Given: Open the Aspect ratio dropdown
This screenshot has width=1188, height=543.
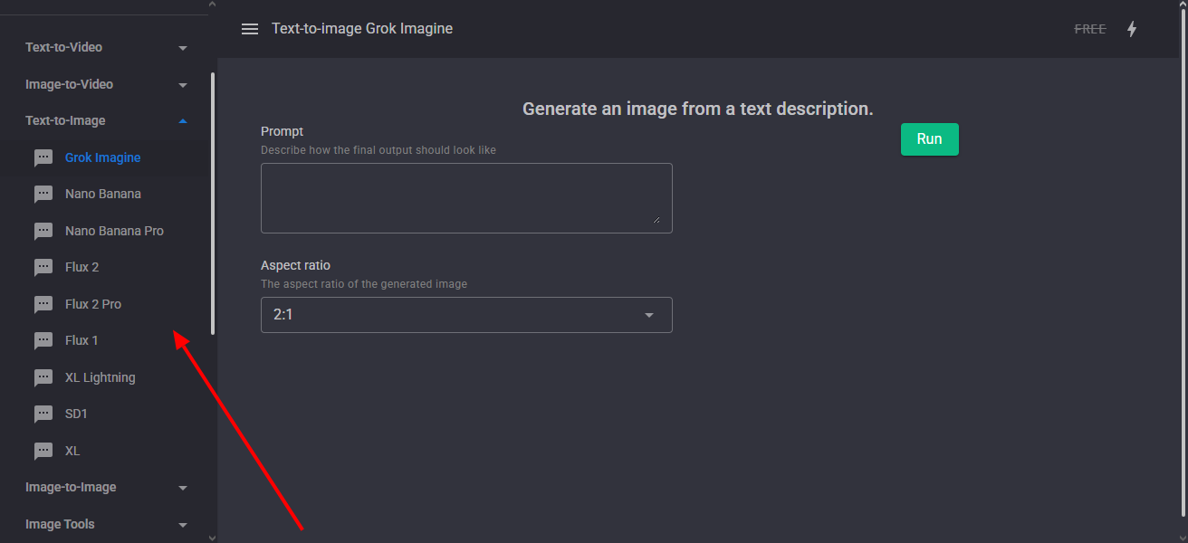Looking at the screenshot, I should pyautogui.click(x=465, y=314).
